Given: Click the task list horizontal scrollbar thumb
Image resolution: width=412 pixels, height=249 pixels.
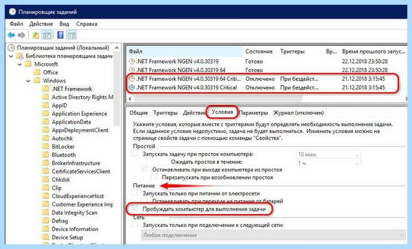Looking at the screenshot, I should [218, 99].
